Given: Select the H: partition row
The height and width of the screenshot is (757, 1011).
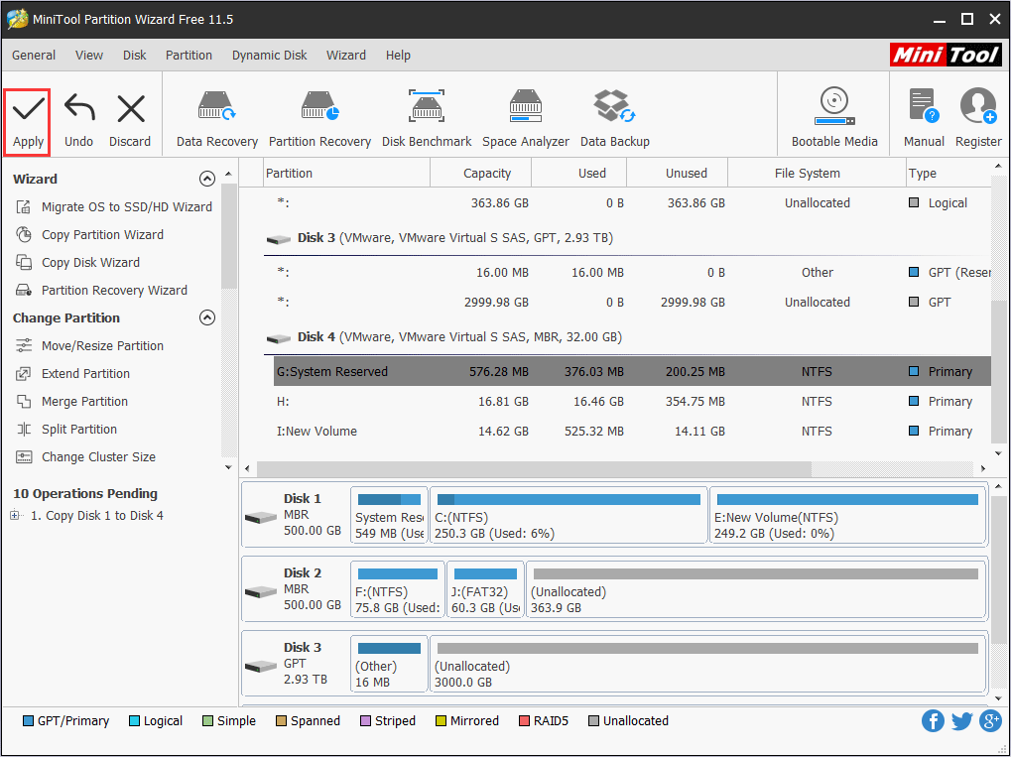Looking at the screenshot, I should point(632,401).
